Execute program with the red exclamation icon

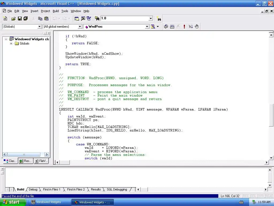coord(184,27)
